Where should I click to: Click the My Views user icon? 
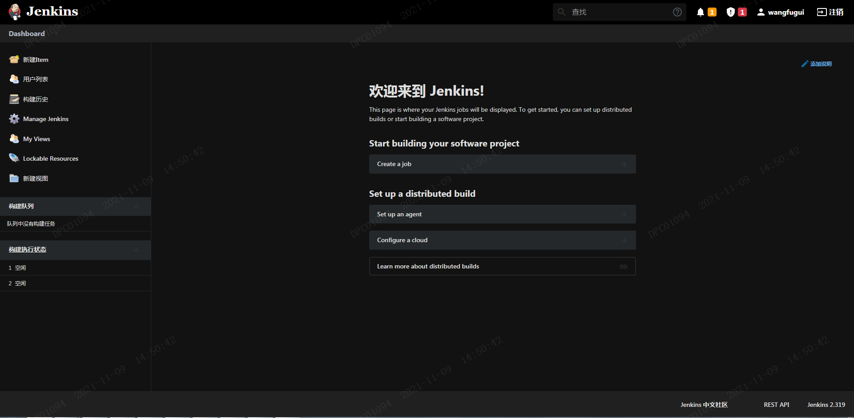(14, 138)
